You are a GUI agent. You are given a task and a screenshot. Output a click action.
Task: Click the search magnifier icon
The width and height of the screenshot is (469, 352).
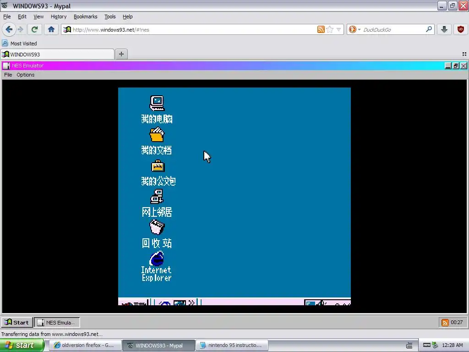(429, 29)
